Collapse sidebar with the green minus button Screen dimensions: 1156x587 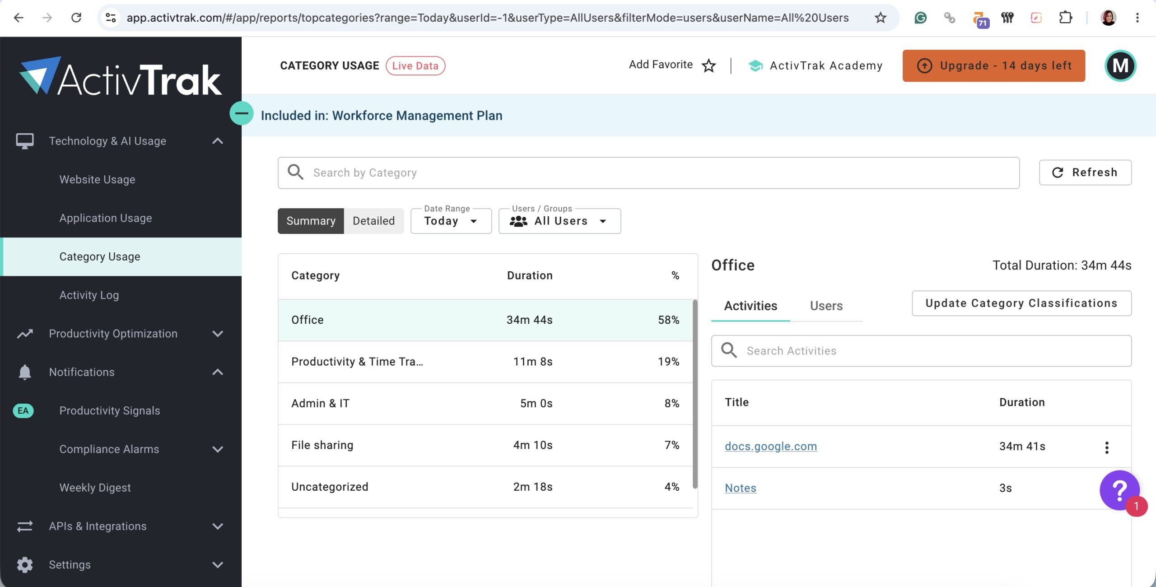pos(242,113)
